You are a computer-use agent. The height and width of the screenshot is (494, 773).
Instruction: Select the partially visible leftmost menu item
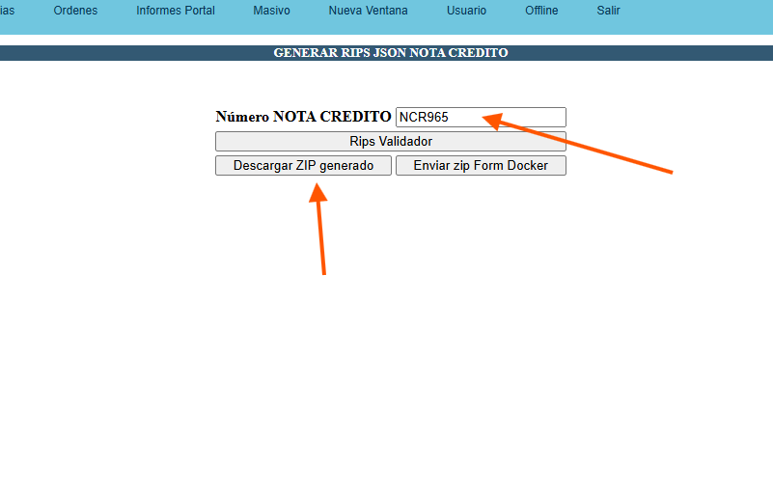6,11
